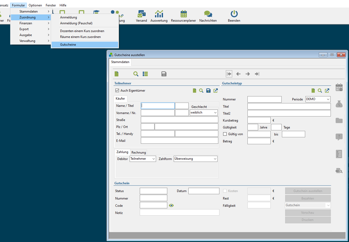Expand the Export submenu
The width and height of the screenshot is (349, 242).
31,29
